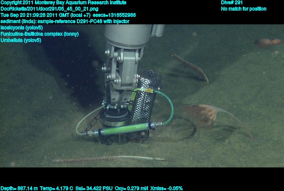Viewport: 284px width, 191px height.
Task: Select the file path DocRicketts/2011/docr291/05_45_00_21.png
Action: tap(49, 9)
